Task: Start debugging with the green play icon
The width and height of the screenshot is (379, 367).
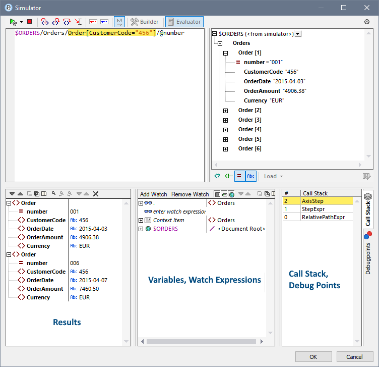Action: coord(13,22)
